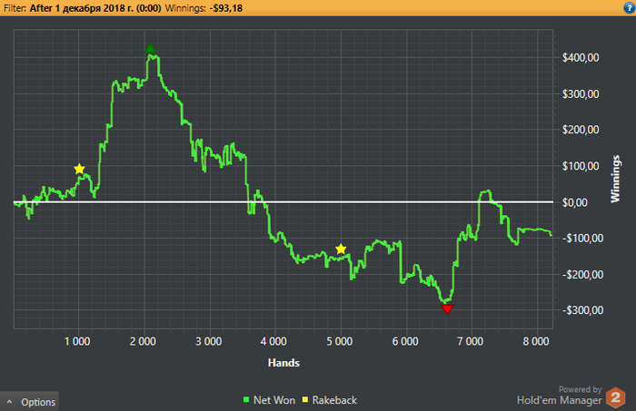Click the '2 000' hands axis label

click(x=143, y=341)
